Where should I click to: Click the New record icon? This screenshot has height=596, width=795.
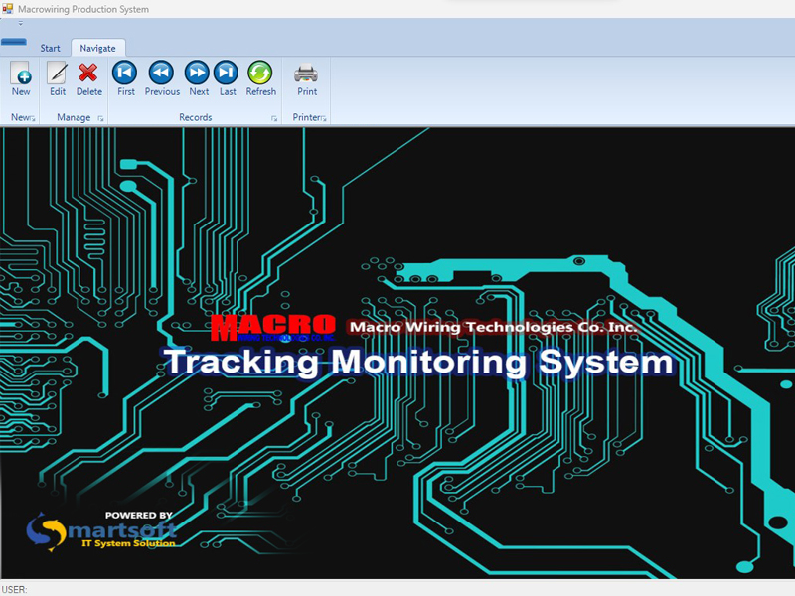[20, 74]
